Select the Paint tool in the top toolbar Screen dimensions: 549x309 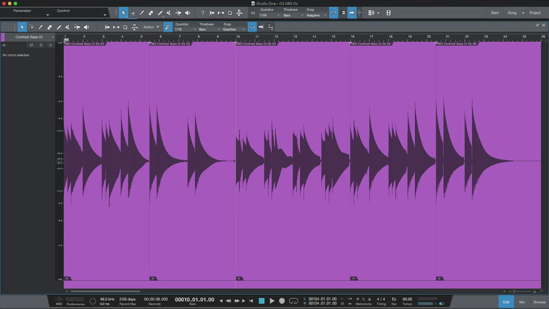(160, 13)
